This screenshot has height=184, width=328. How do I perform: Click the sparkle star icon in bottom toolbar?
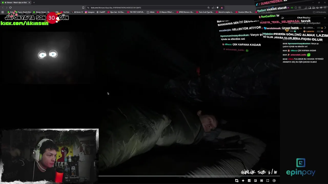tap(243, 181)
